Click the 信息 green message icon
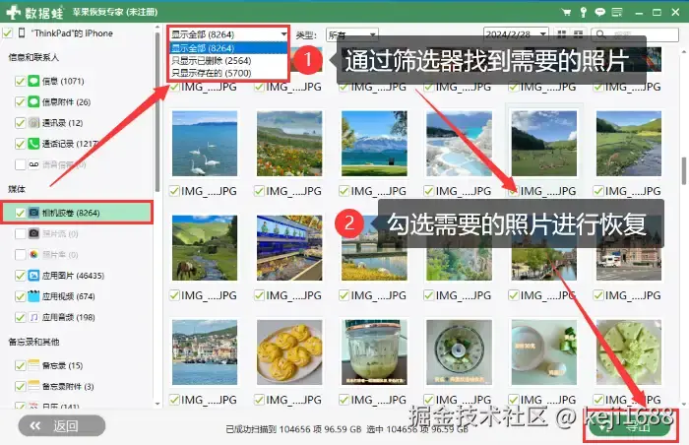Image resolution: width=689 pixels, height=445 pixels. 33,81
